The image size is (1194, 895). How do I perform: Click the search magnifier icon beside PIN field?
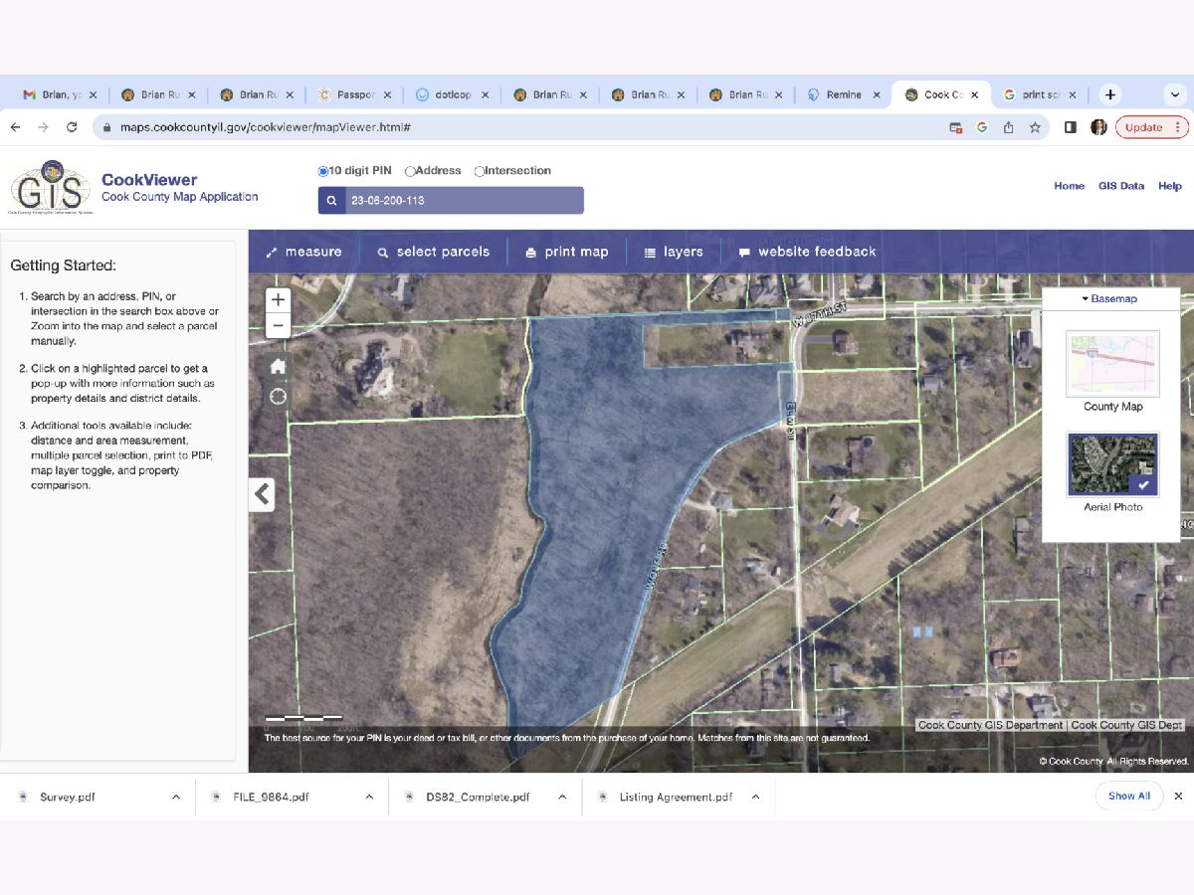[x=331, y=201]
